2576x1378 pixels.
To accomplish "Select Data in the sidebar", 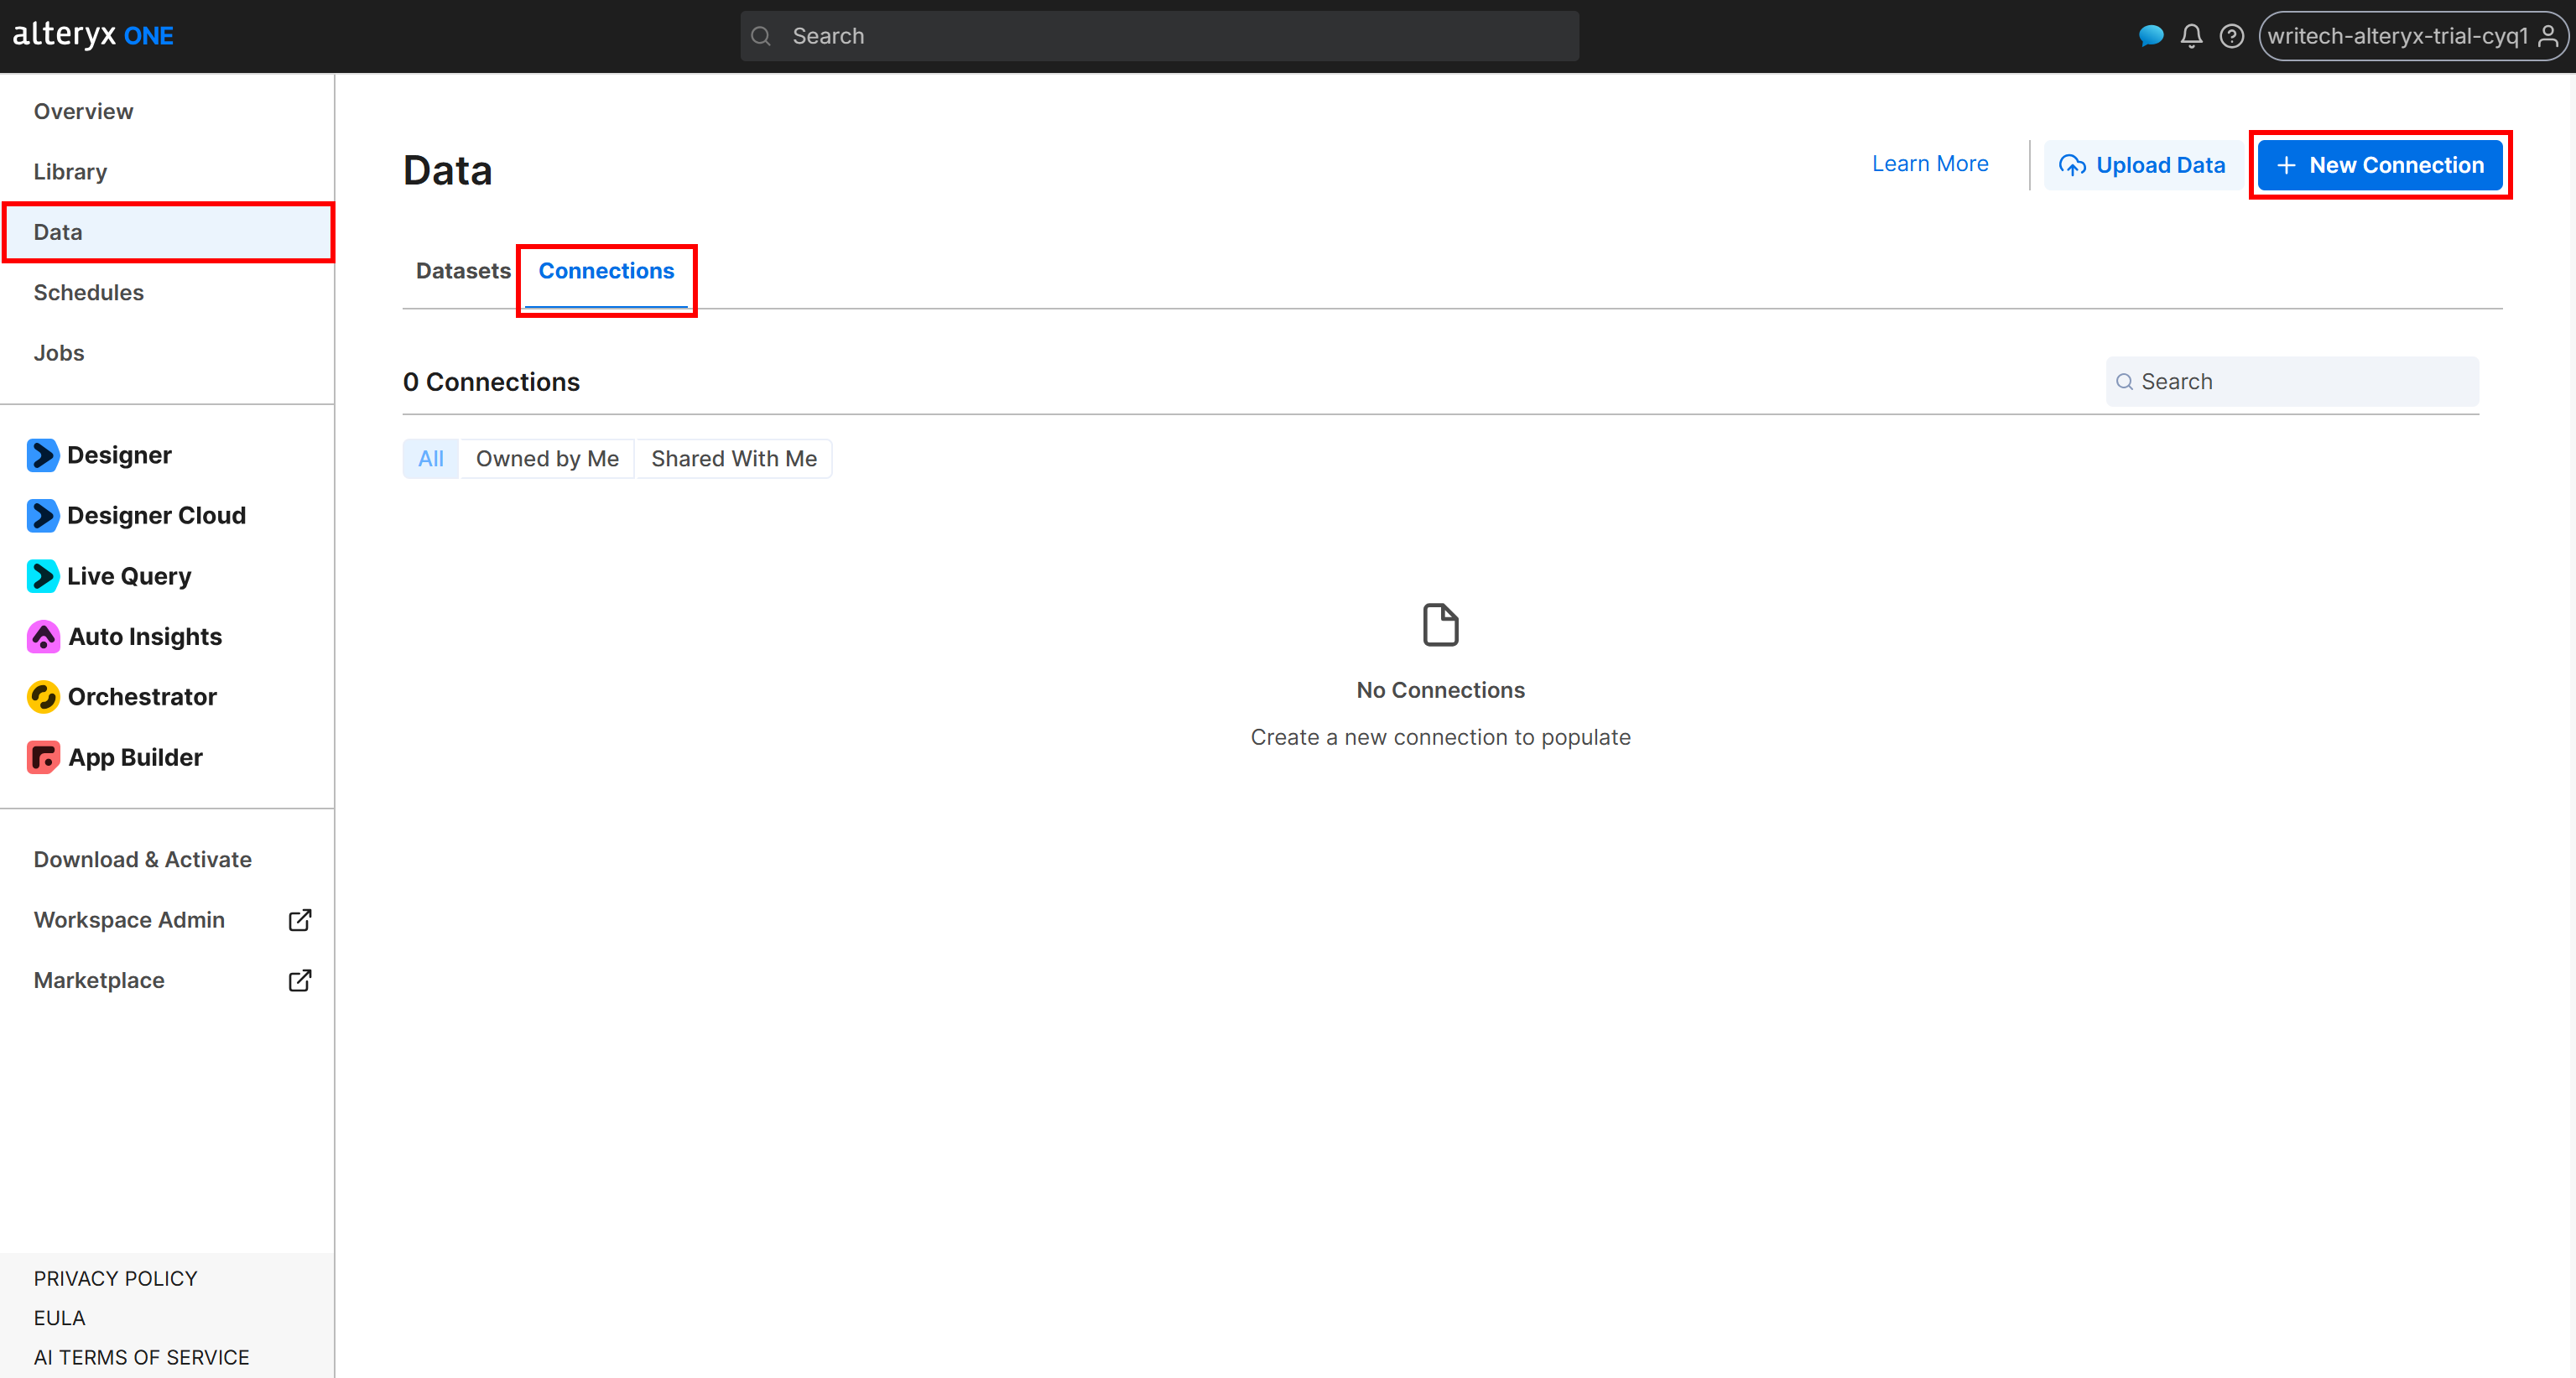I will point(167,232).
